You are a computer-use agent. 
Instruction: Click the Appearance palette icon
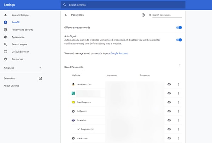pyautogui.click(x=5, y=37)
